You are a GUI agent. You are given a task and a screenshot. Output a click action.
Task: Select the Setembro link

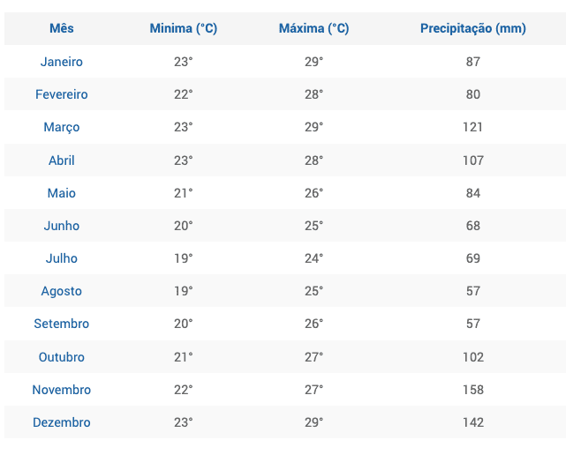point(62,324)
